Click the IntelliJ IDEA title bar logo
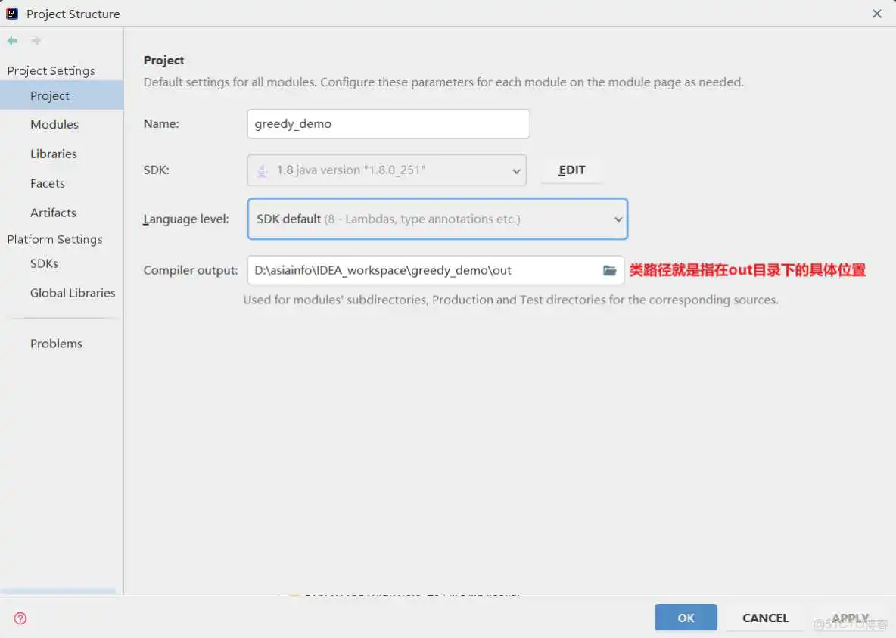 11,13
